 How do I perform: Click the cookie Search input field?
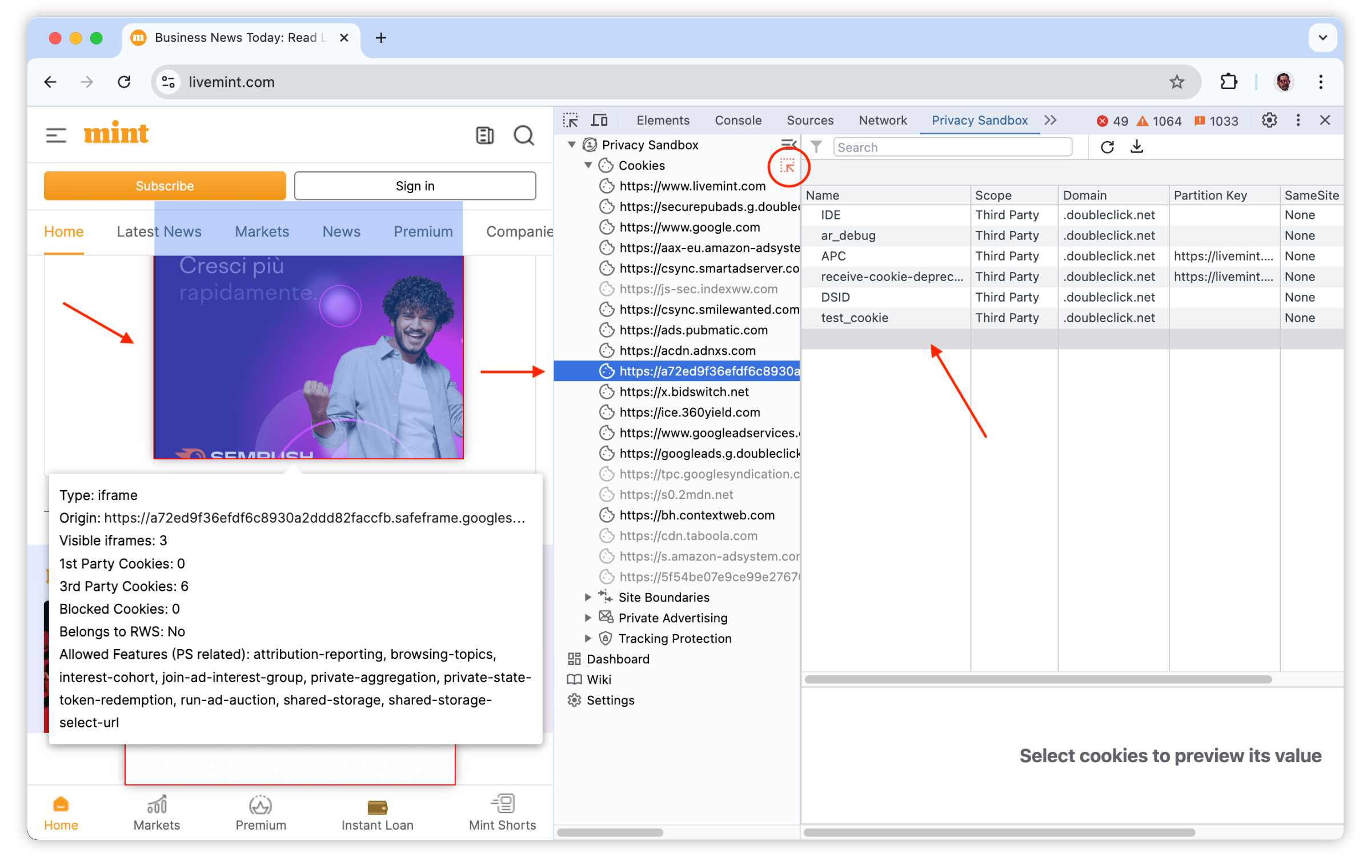click(952, 147)
